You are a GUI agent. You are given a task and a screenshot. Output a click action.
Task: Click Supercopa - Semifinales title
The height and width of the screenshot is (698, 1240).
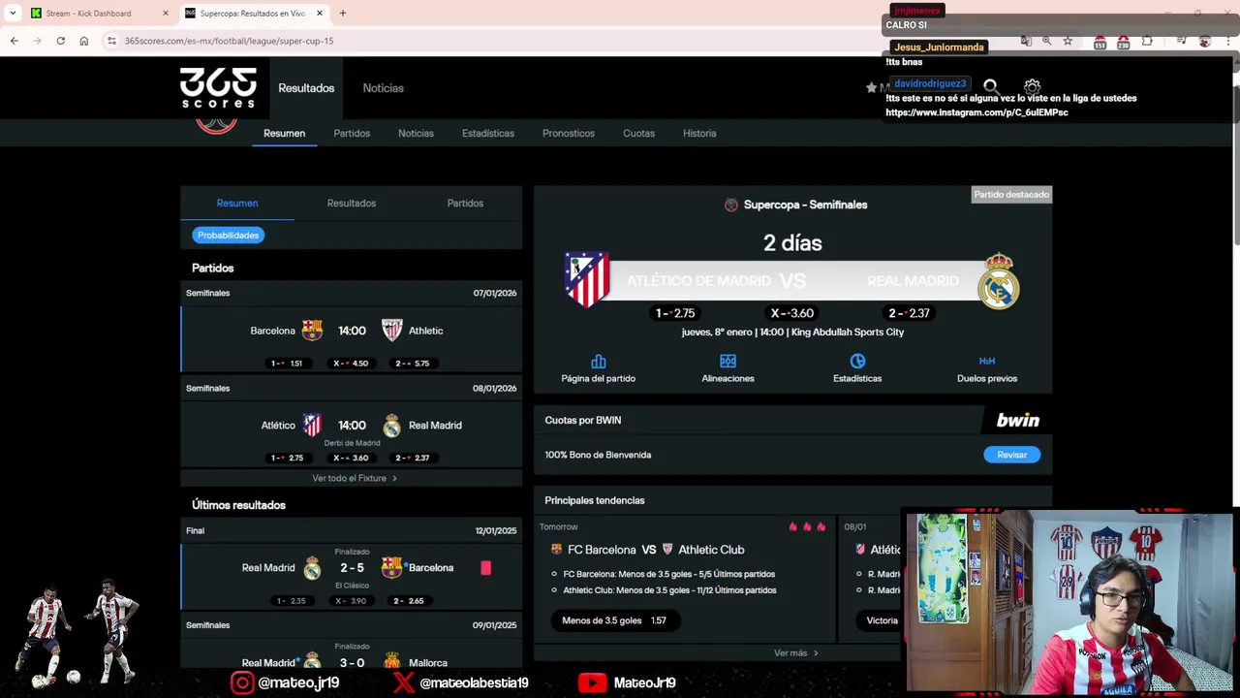[x=805, y=205]
